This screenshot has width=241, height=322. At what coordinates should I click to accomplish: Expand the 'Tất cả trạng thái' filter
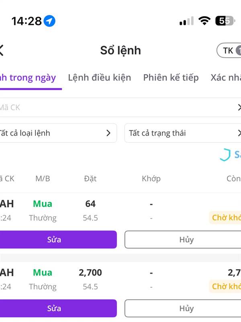click(x=183, y=133)
